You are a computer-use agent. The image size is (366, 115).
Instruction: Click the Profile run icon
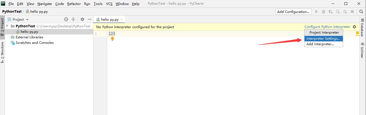pos(338,12)
